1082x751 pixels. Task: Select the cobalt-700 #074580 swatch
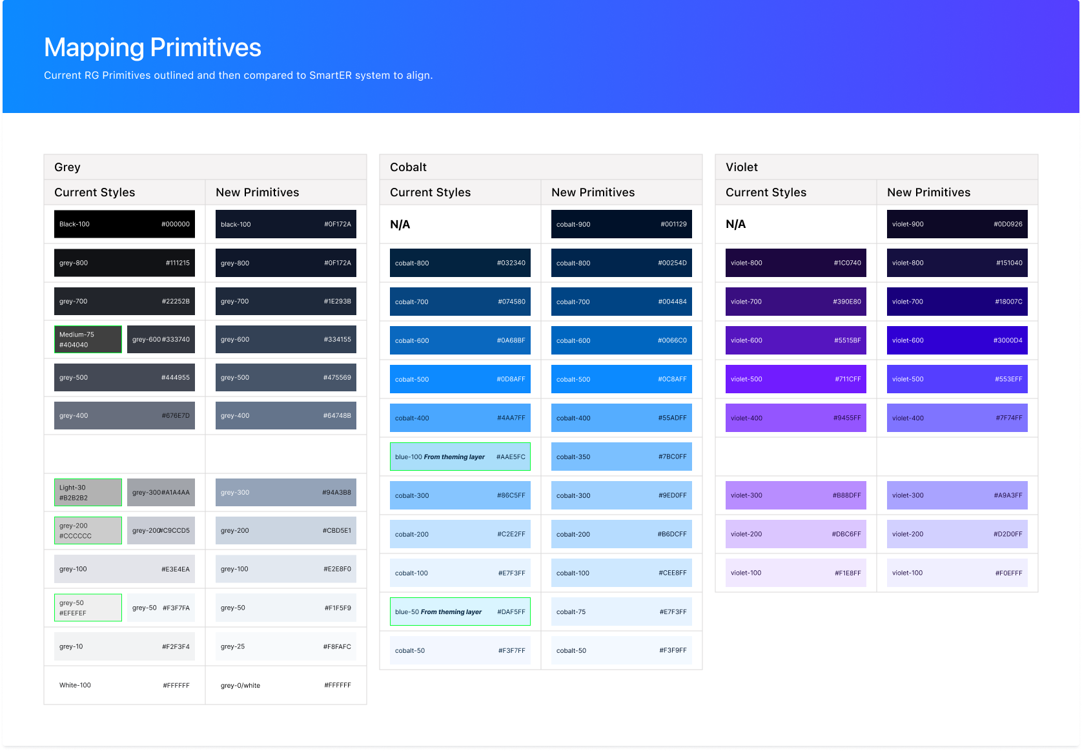click(x=460, y=302)
